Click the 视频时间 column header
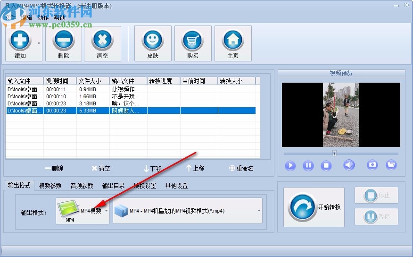 pos(60,81)
